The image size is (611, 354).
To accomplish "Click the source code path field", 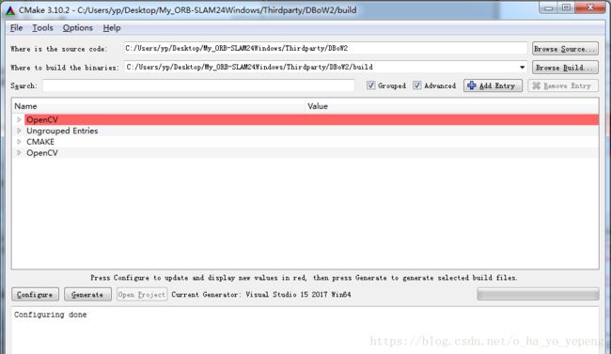I will click(x=325, y=48).
